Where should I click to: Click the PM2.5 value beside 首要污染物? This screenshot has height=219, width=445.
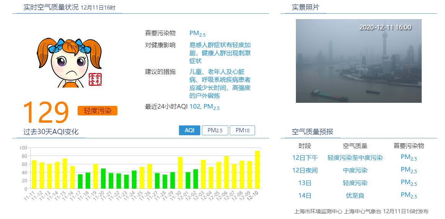point(197,34)
